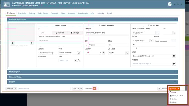The width and height of the screenshot is (189, 106).
Task: Open the Print To dropdown arrow
Action: point(81,89)
